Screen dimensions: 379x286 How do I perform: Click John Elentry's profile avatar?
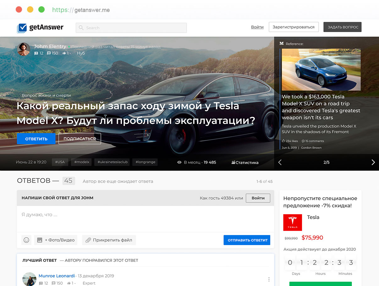point(24,49)
